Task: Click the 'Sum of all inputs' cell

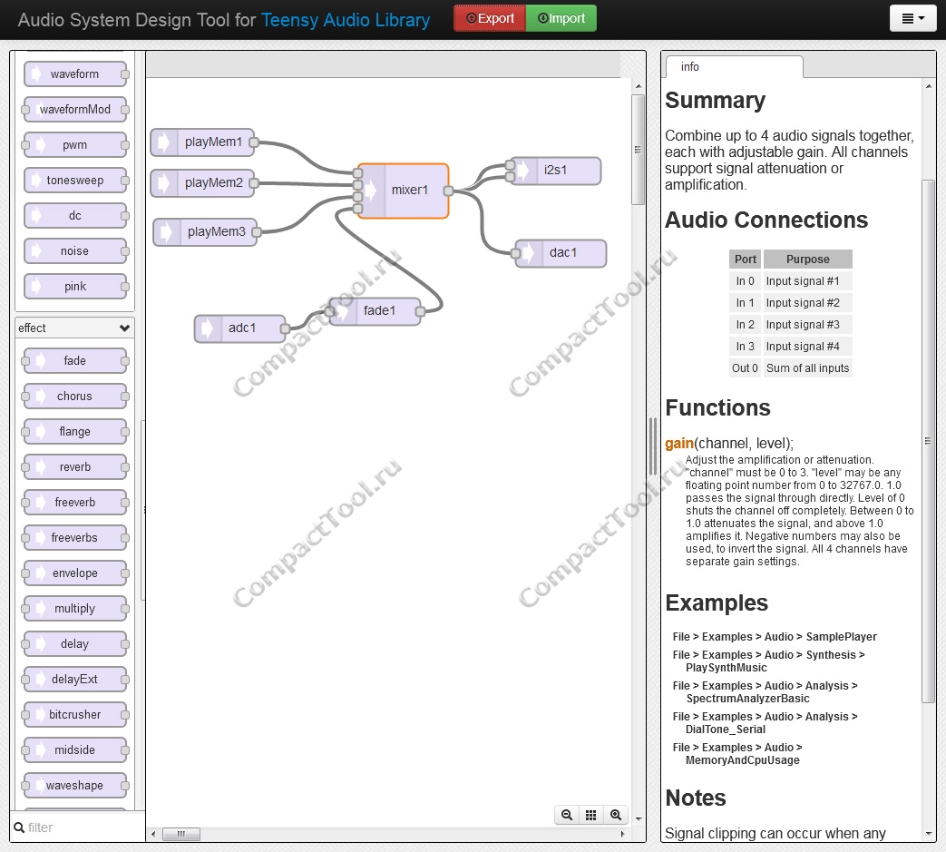Action: tap(808, 368)
